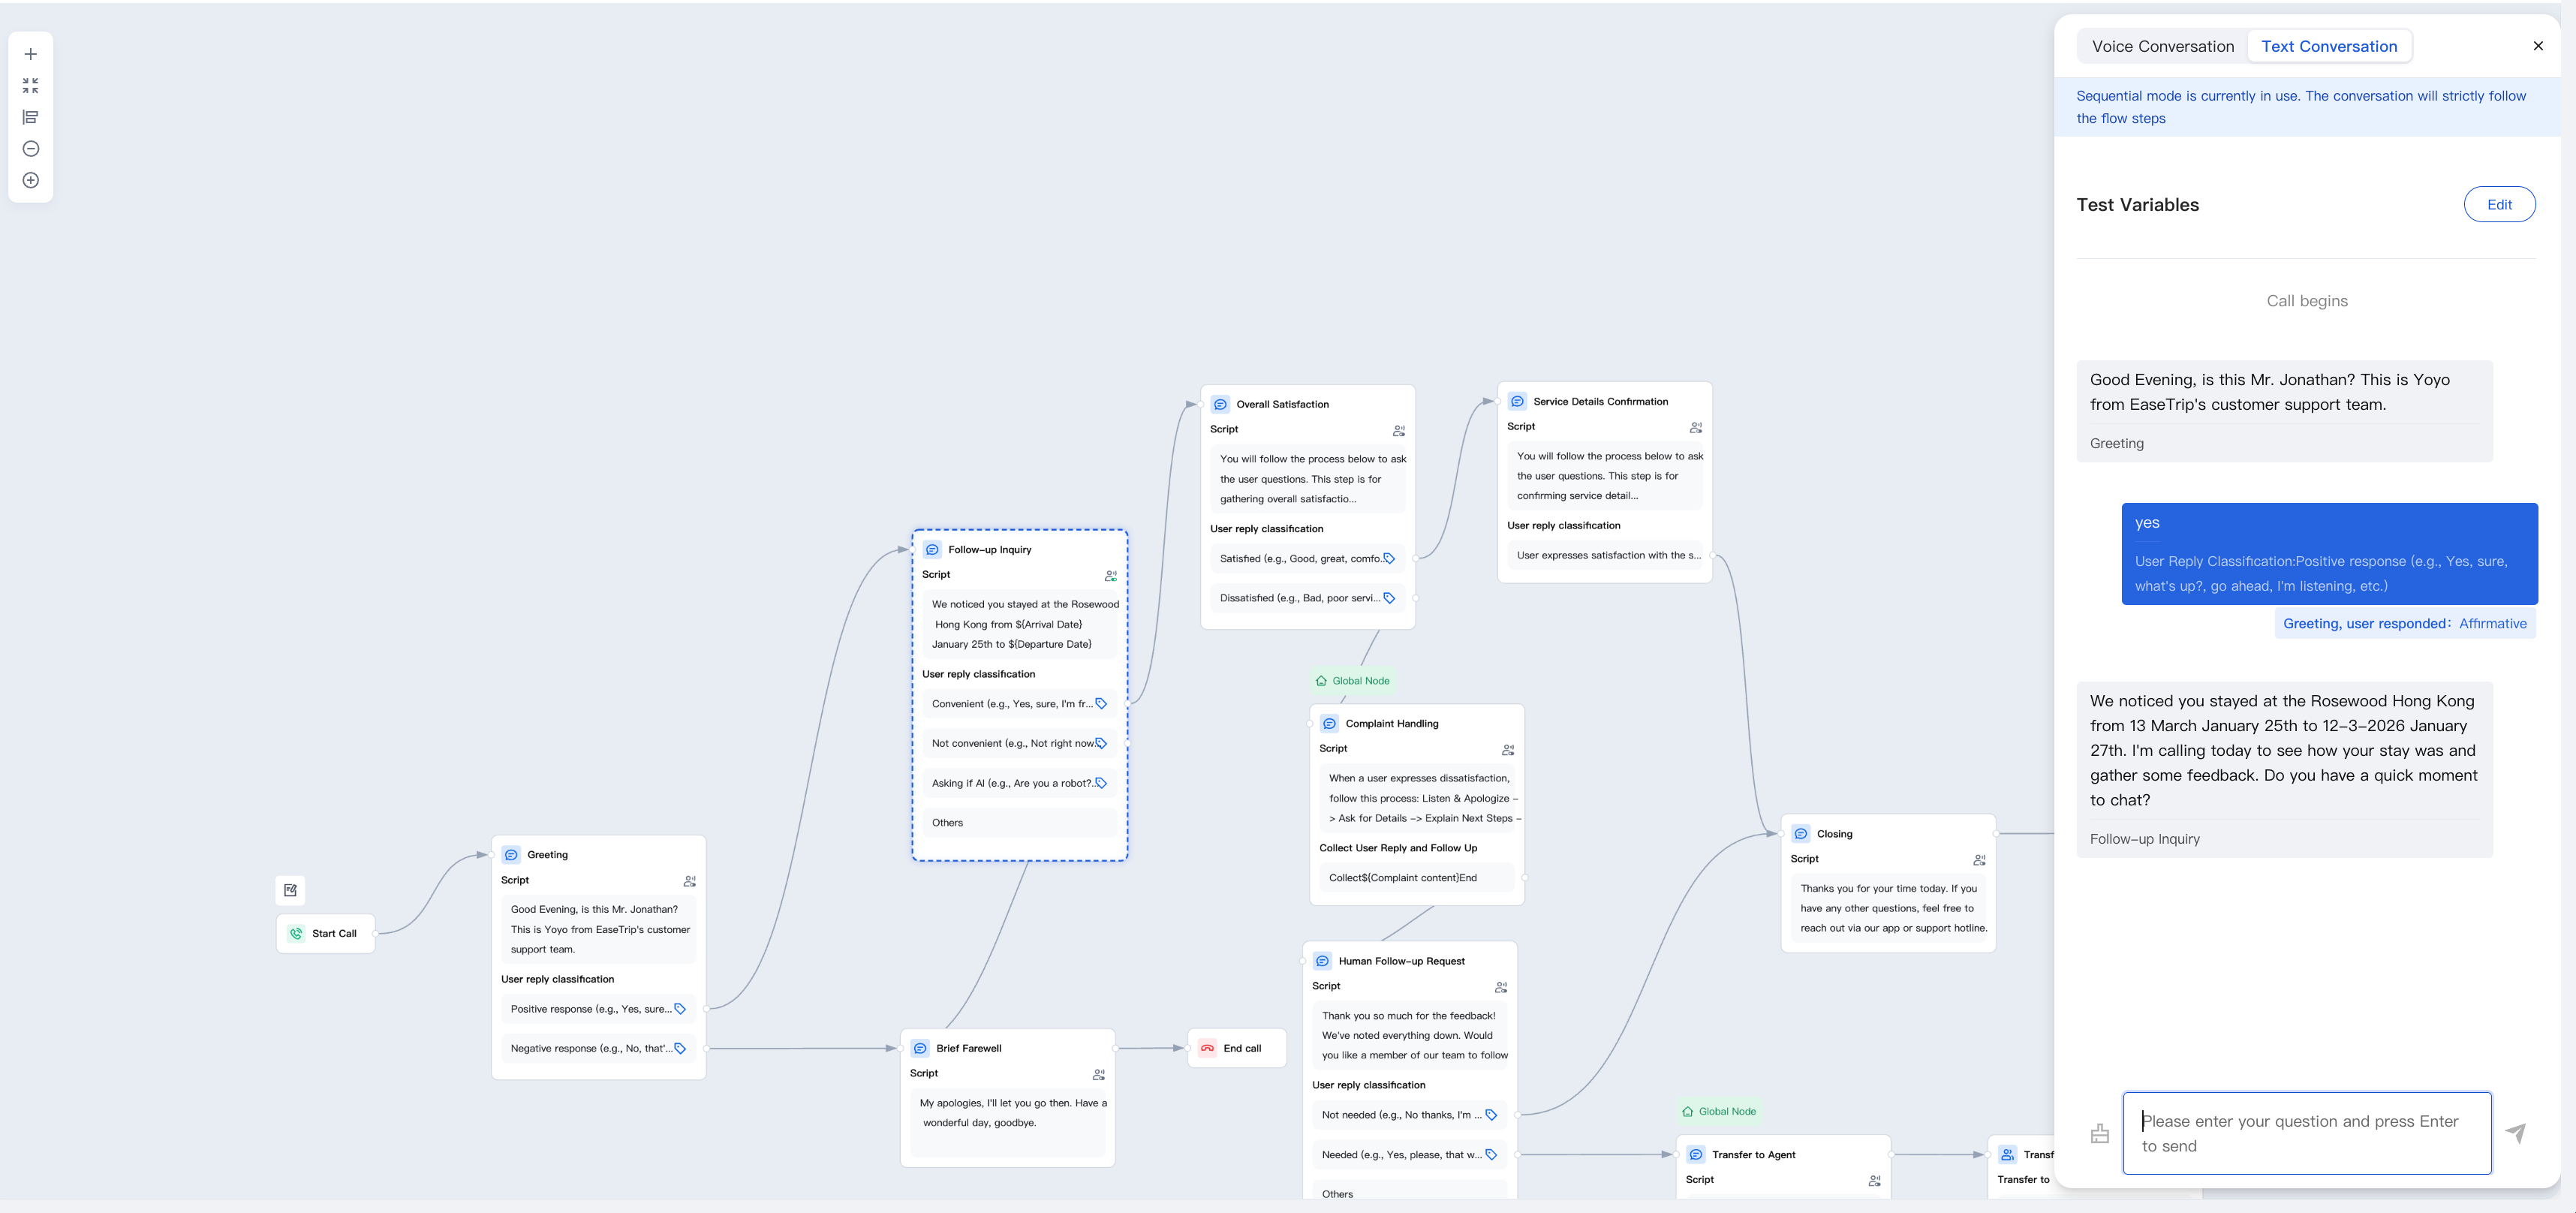Click the fit-to-view collapse arrows icon

(x=31, y=86)
